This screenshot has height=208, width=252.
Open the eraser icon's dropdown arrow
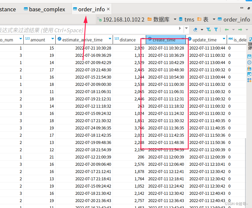coord(202,30)
